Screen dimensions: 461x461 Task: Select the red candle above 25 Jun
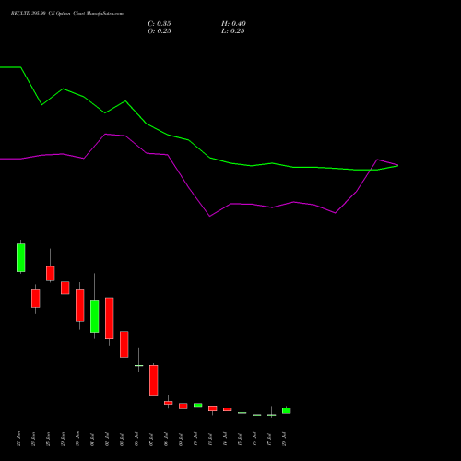(51, 274)
